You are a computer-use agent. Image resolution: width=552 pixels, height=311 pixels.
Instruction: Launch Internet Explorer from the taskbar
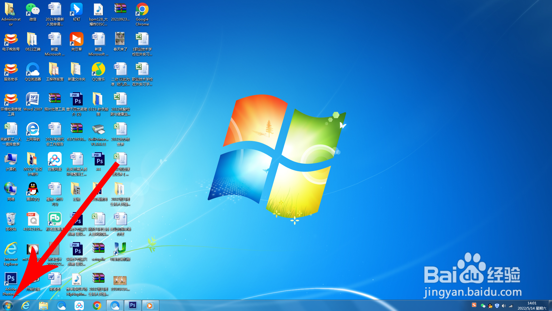pyautogui.click(x=26, y=305)
